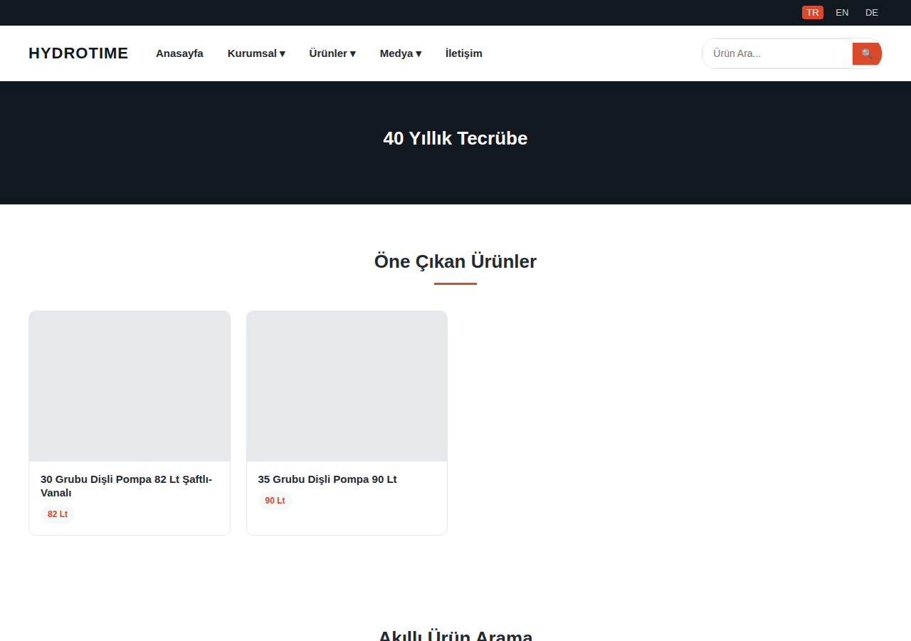Switch language to EN

842,13
